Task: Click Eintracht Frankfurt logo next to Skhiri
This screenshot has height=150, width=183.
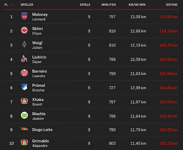Action: point(24,31)
